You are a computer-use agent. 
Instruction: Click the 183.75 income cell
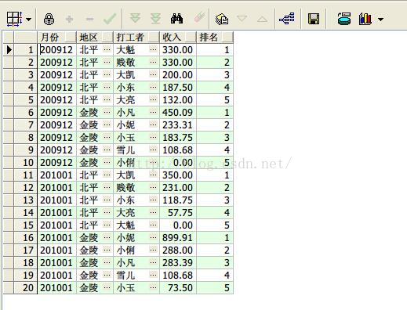tap(178, 138)
